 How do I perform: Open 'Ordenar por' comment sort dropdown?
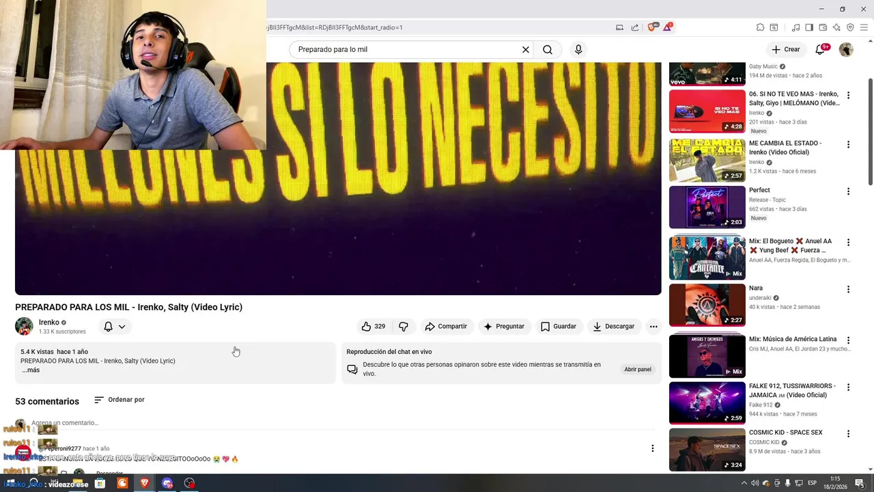coord(119,400)
